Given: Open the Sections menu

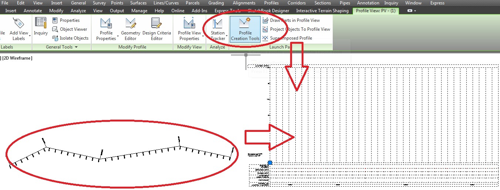Looking at the screenshot, I should 323,3.
